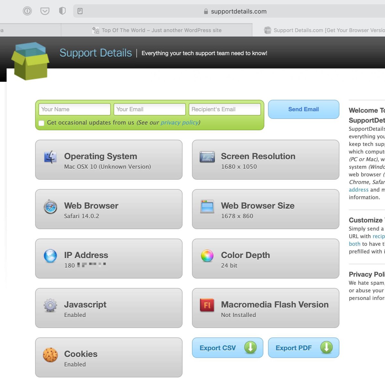Click the Your Name input field
Image resolution: width=385 pixels, height=385 pixels.
(x=75, y=109)
